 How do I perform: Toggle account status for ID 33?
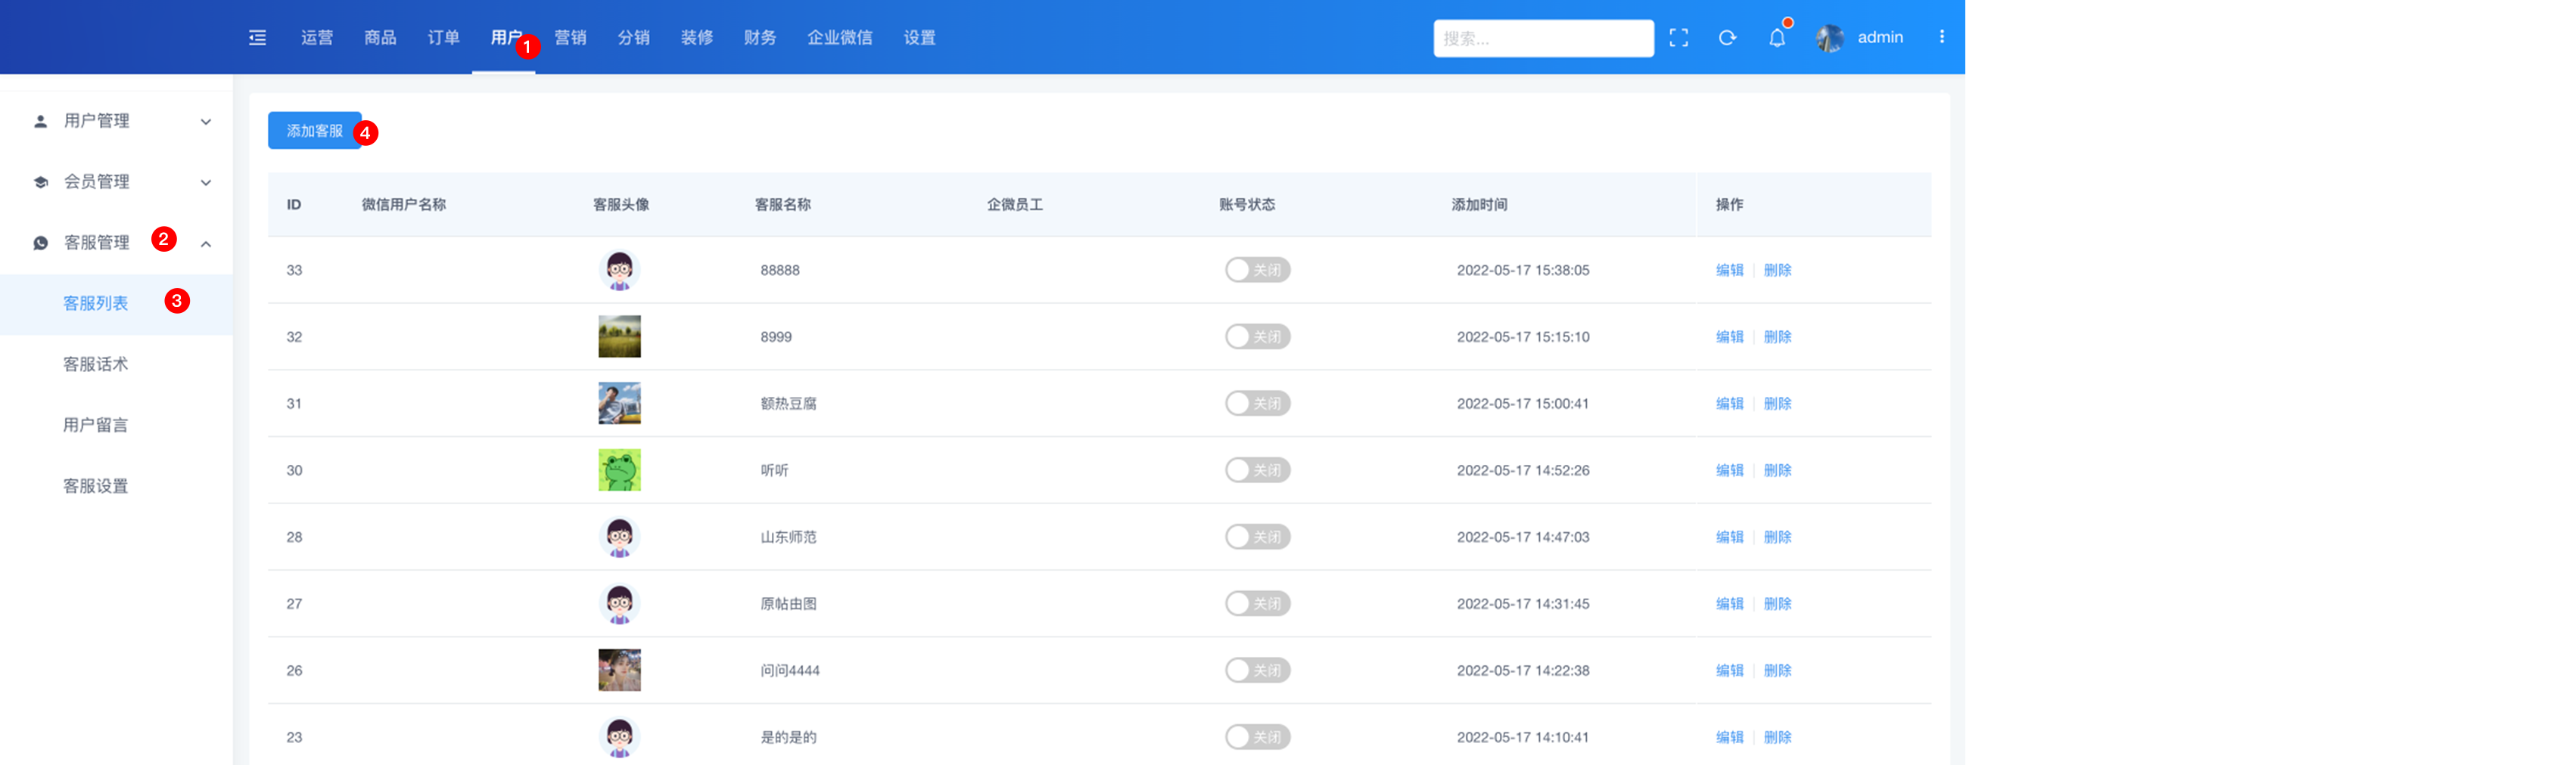coord(1257,270)
